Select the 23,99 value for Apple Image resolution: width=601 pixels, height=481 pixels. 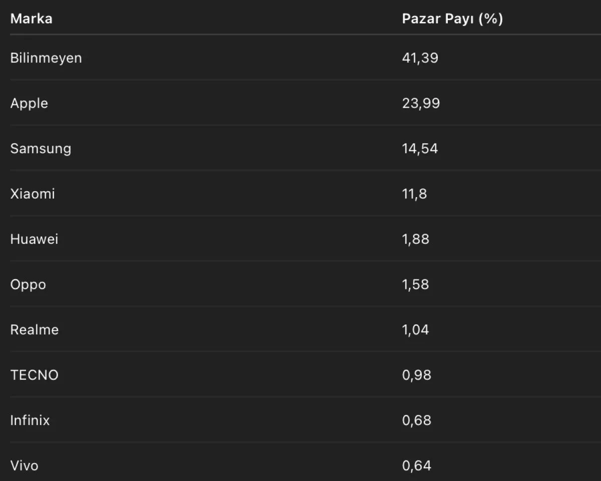point(421,103)
